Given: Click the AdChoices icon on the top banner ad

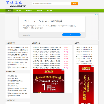Looking at the screenshot, I should [x=96, y=14].
